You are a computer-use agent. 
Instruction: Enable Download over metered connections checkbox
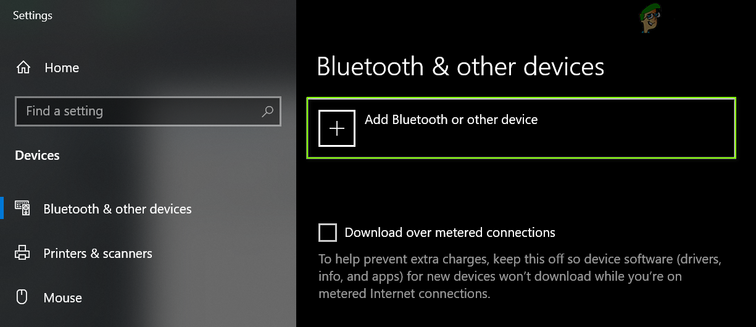click(328, 233)
